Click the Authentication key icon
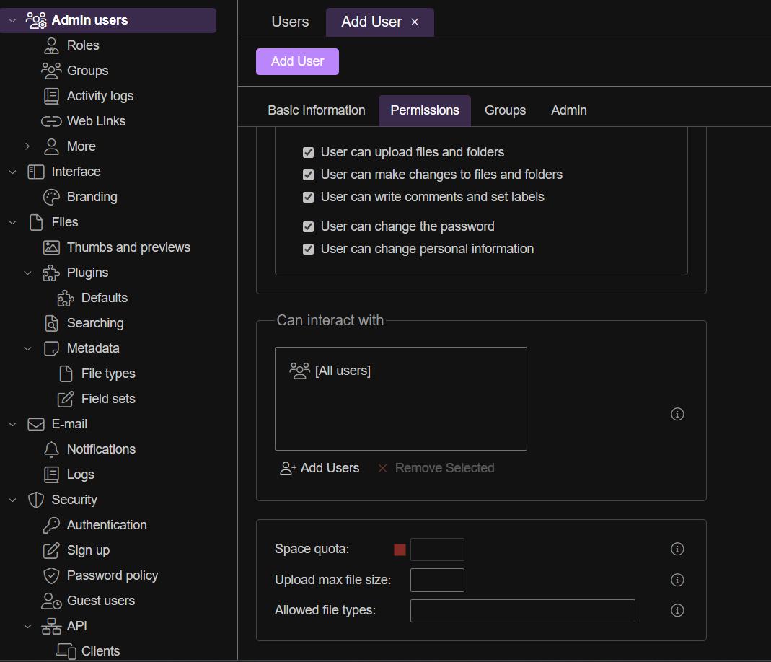Viewport: 771px width, 662px height. [x=51, y=525]
